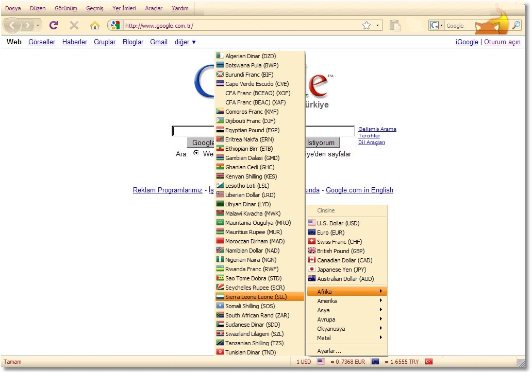Viewport: 532px width, 374px height.
Task: Go to the Home page icon
Action: [x=95, y=25]
